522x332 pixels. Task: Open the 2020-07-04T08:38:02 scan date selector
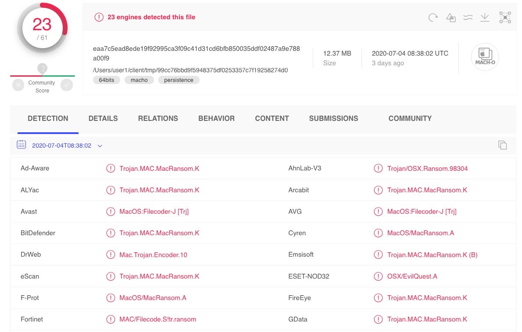click(61, 145)
